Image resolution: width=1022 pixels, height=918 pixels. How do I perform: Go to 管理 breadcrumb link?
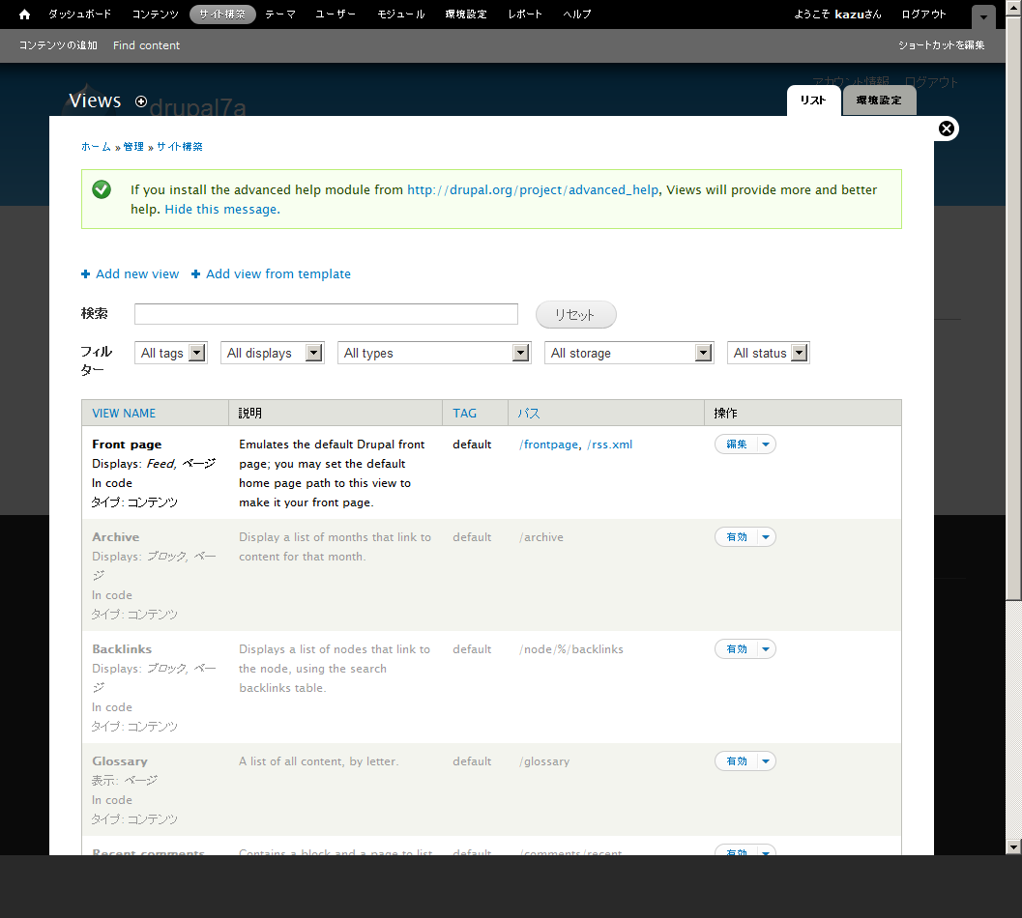point(133,147)
